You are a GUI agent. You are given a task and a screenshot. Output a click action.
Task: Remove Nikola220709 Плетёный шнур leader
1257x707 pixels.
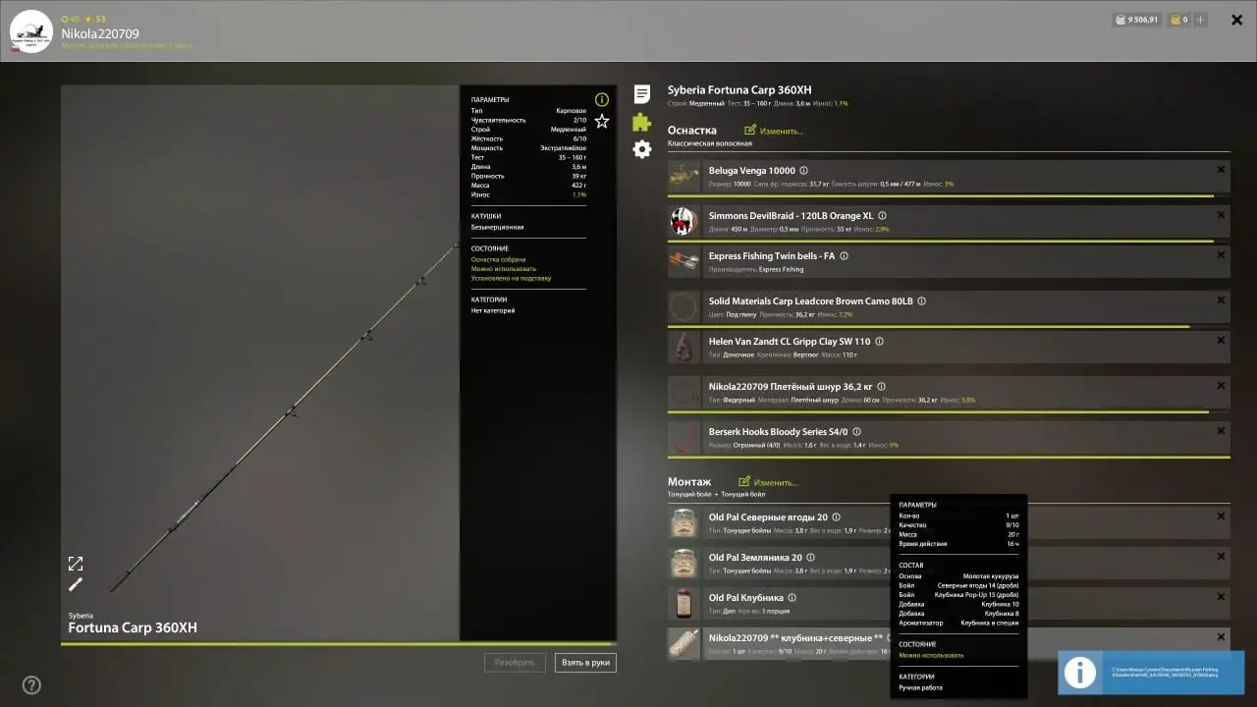coord(1221,386)
